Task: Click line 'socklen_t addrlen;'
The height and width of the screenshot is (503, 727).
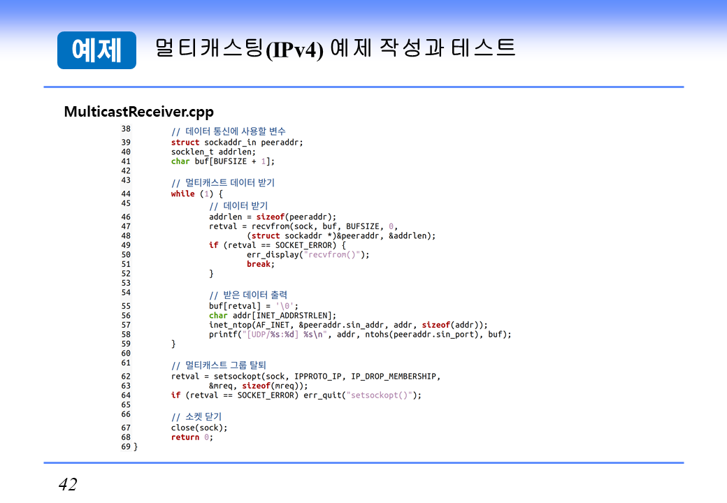Action: [x=213, y=152]
